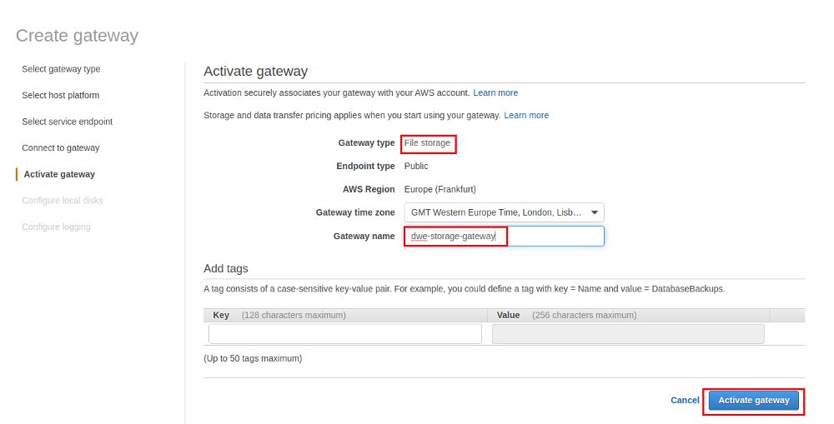Focus the Gateway name input field
Viewport: 834px width, 424px height.
pos(504,236)
